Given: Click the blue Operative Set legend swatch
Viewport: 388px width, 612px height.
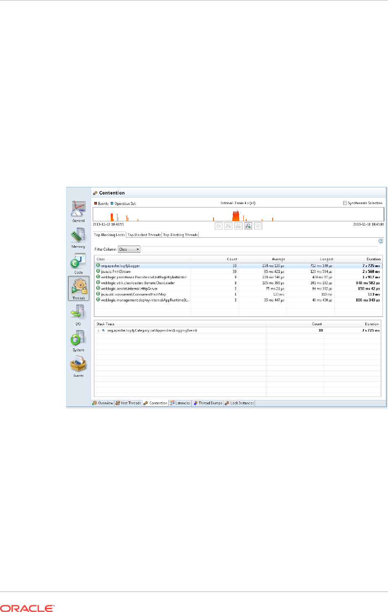Looking at the screenshot, I should [x=112, y=203].
